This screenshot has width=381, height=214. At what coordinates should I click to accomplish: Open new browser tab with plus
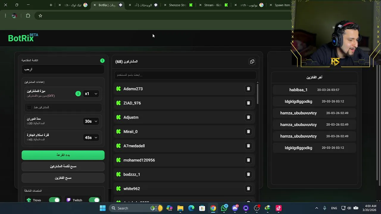[x=51, y=5]
